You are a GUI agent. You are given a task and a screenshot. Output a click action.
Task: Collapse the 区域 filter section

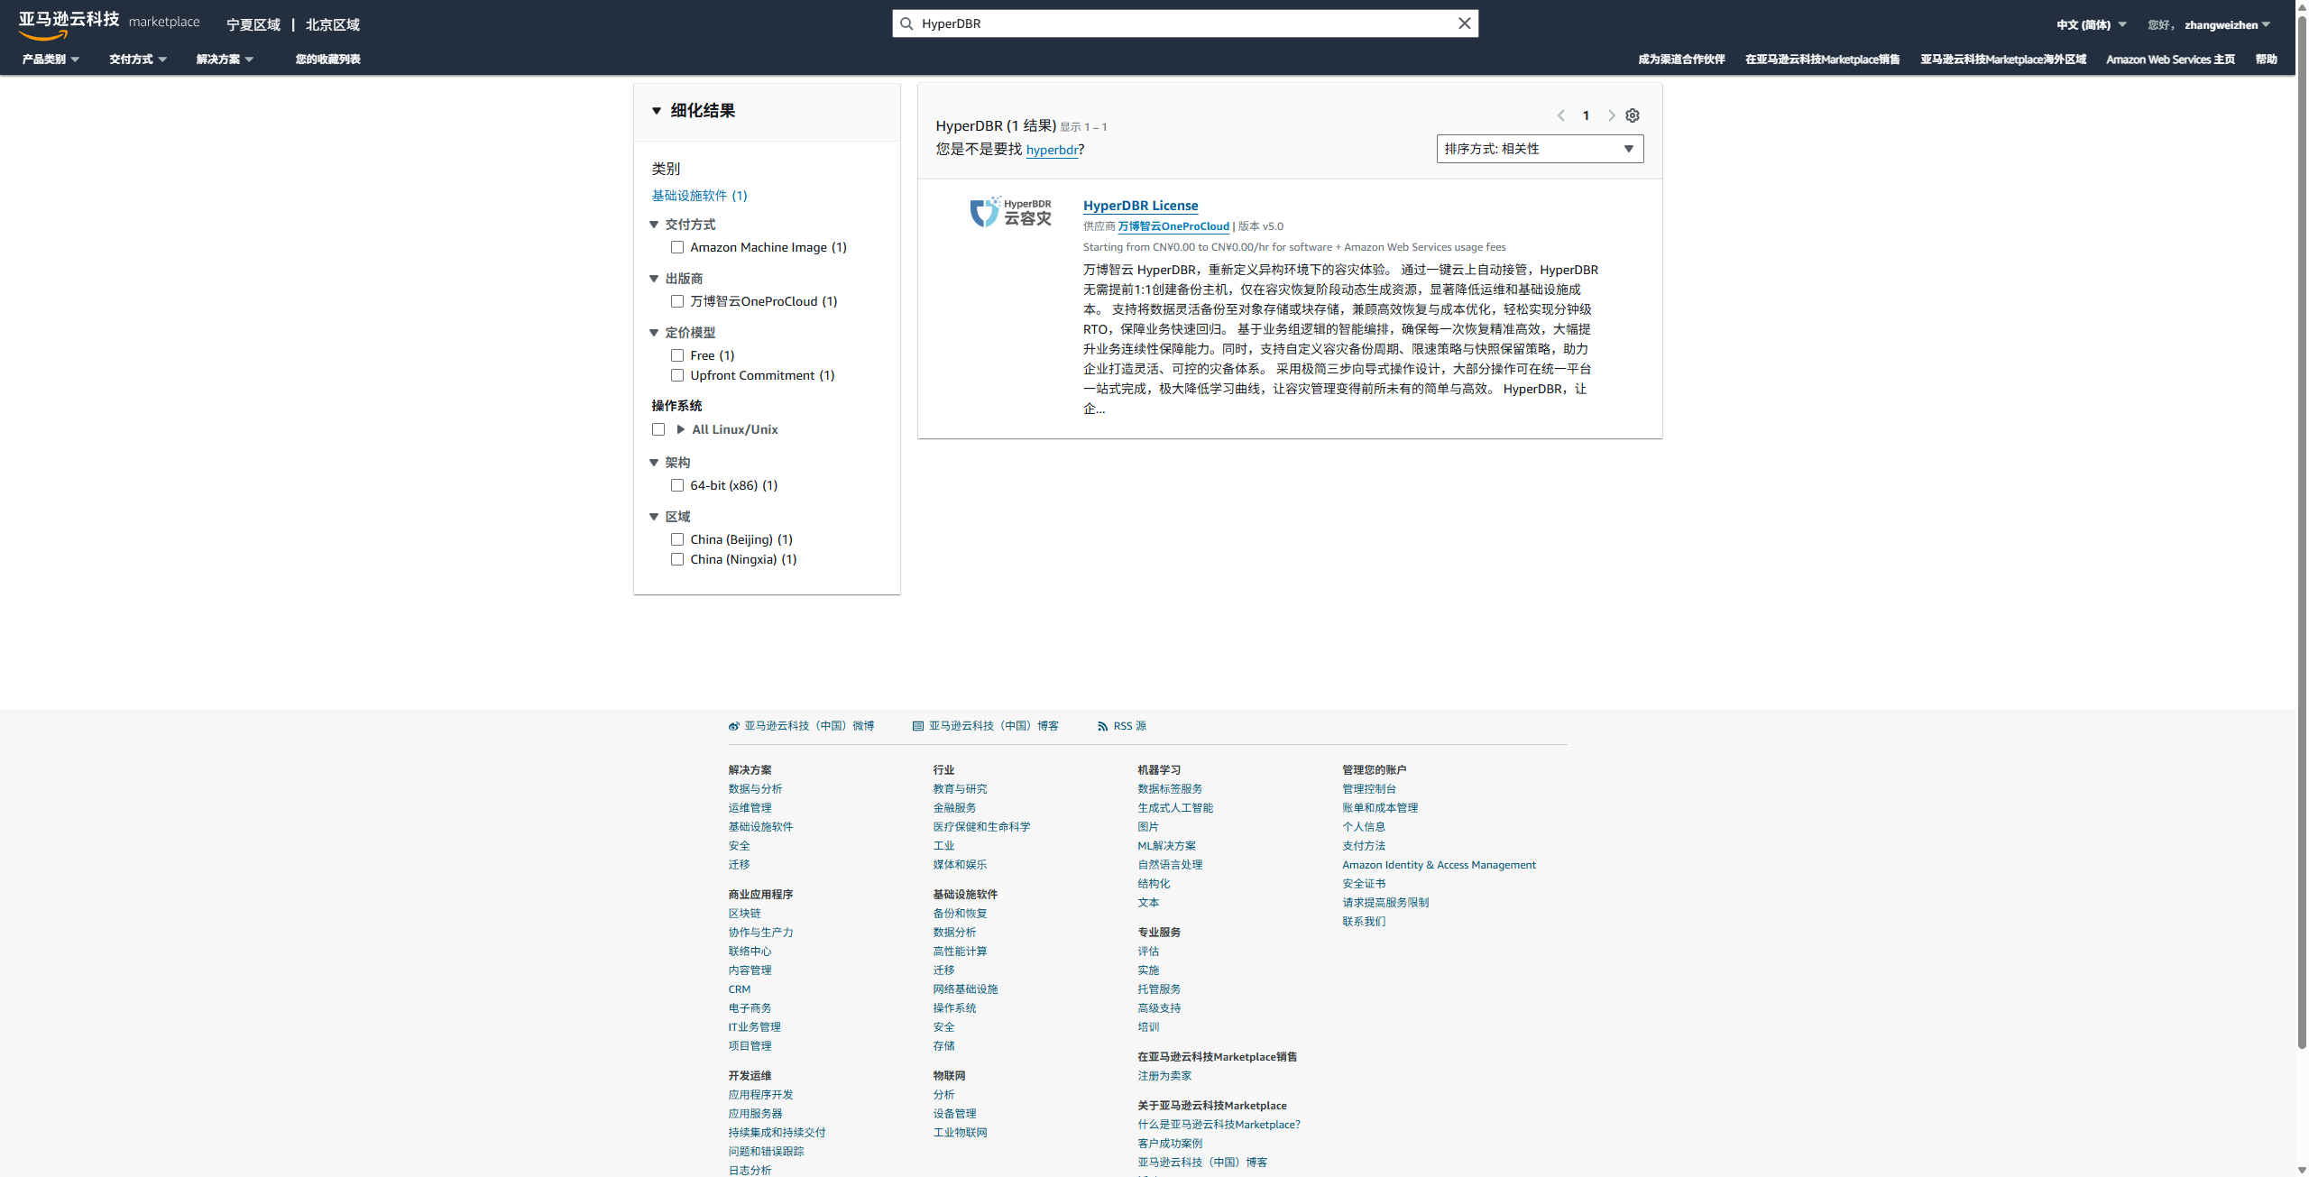pos(654,517)
